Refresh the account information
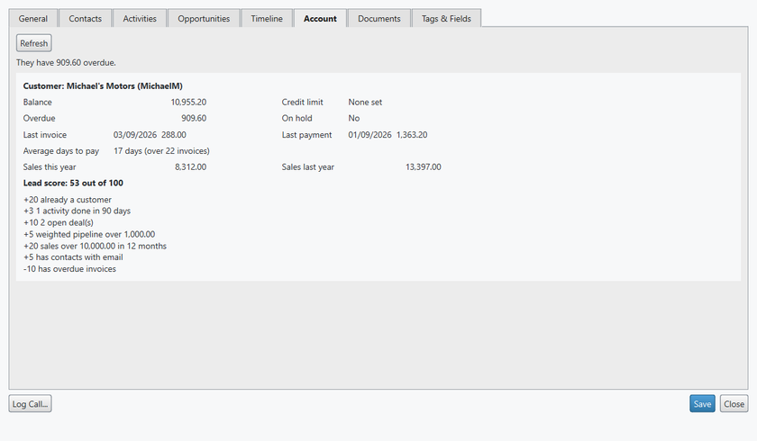The image size is (757, 441). (34, 43)
